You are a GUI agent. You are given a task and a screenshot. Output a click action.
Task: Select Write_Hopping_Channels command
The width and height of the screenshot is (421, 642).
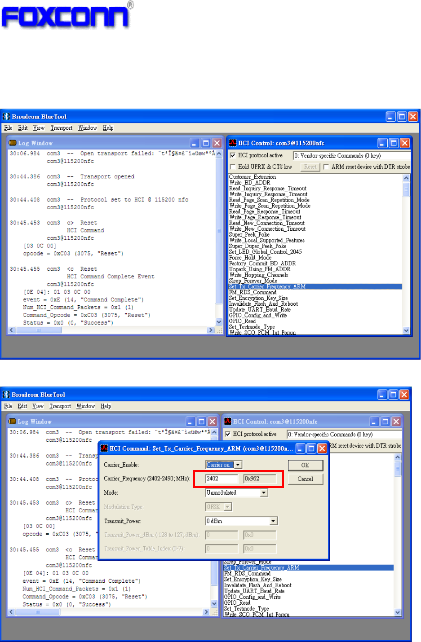coord(259,275)
